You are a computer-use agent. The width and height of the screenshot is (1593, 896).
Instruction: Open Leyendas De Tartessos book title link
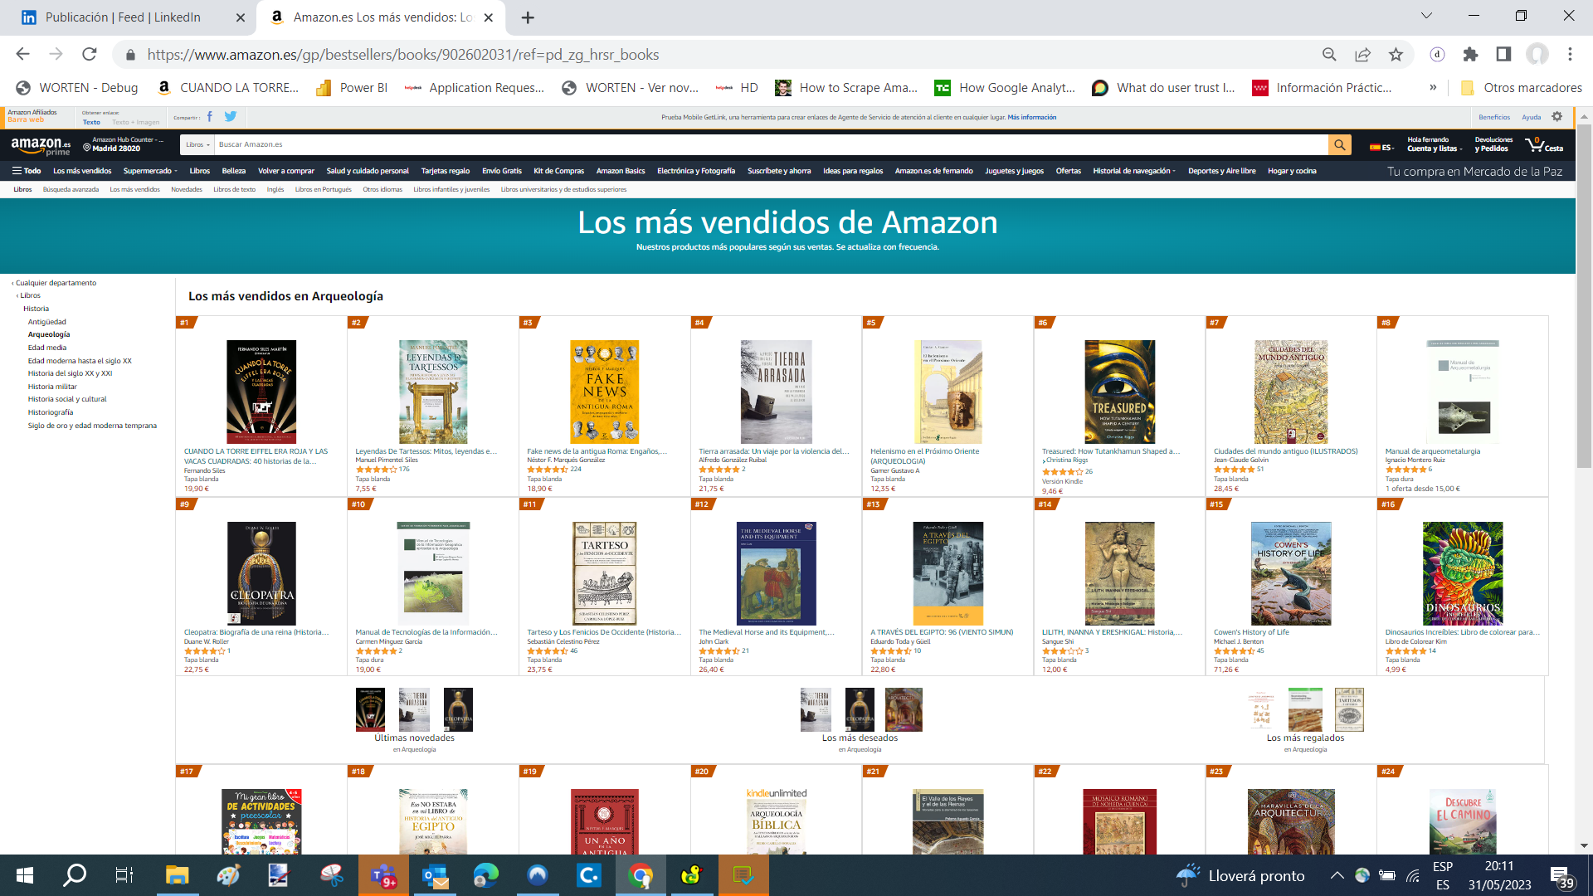(426, 451)
